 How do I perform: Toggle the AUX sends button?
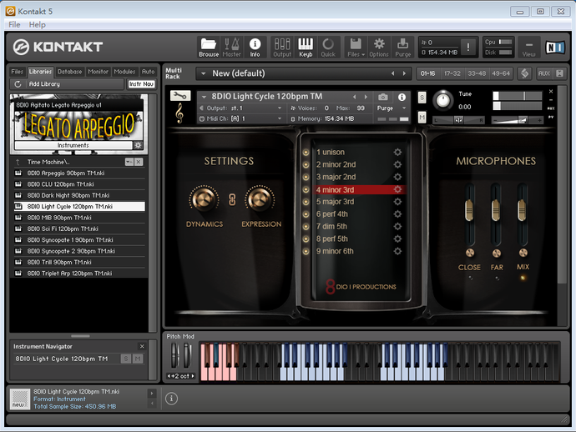pyautogui.click(x=543, y=73)
